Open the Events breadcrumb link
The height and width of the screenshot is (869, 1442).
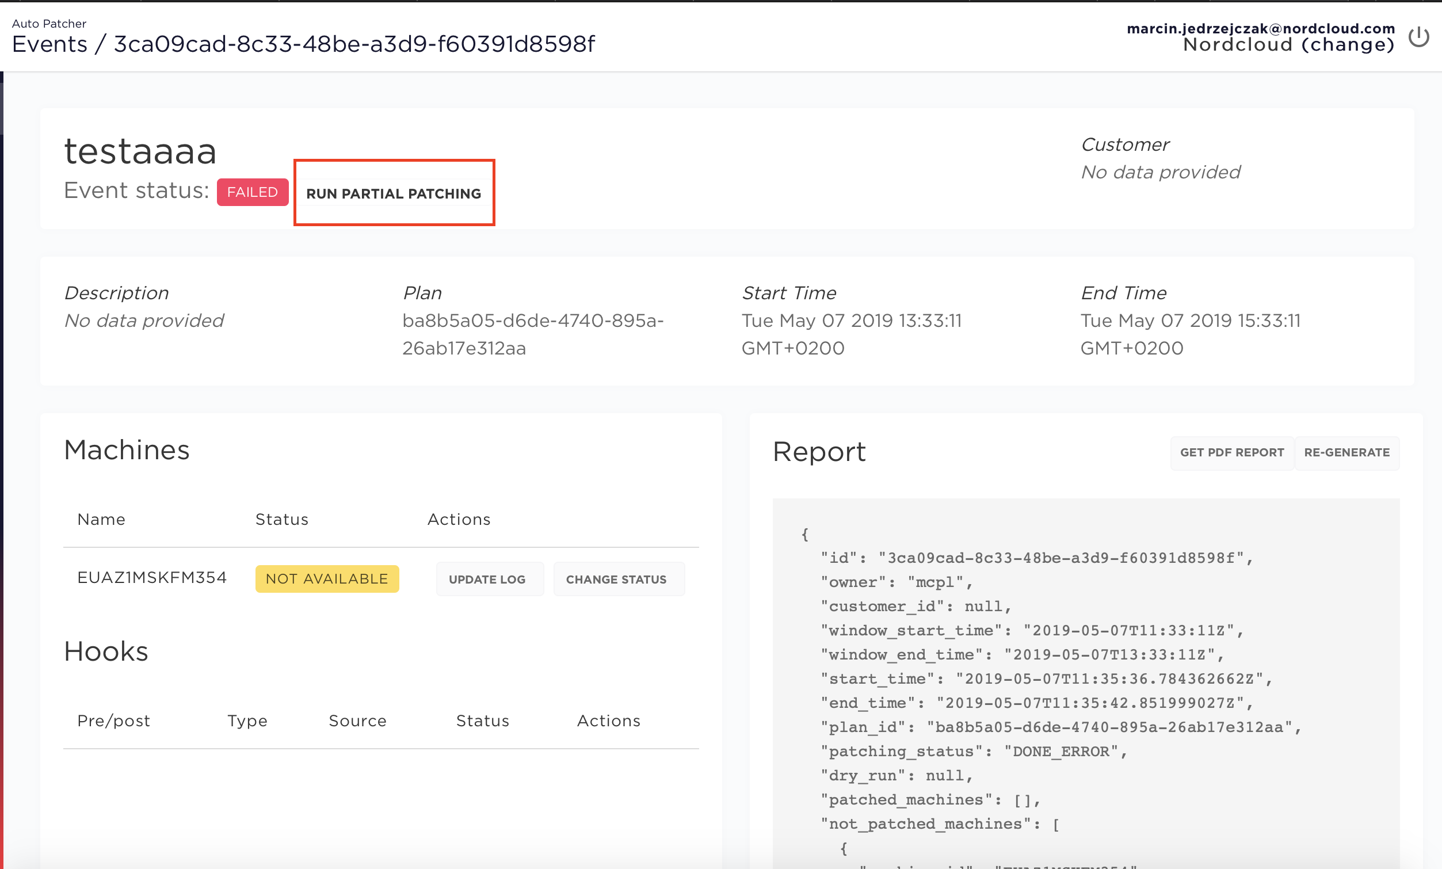[49, 44]
